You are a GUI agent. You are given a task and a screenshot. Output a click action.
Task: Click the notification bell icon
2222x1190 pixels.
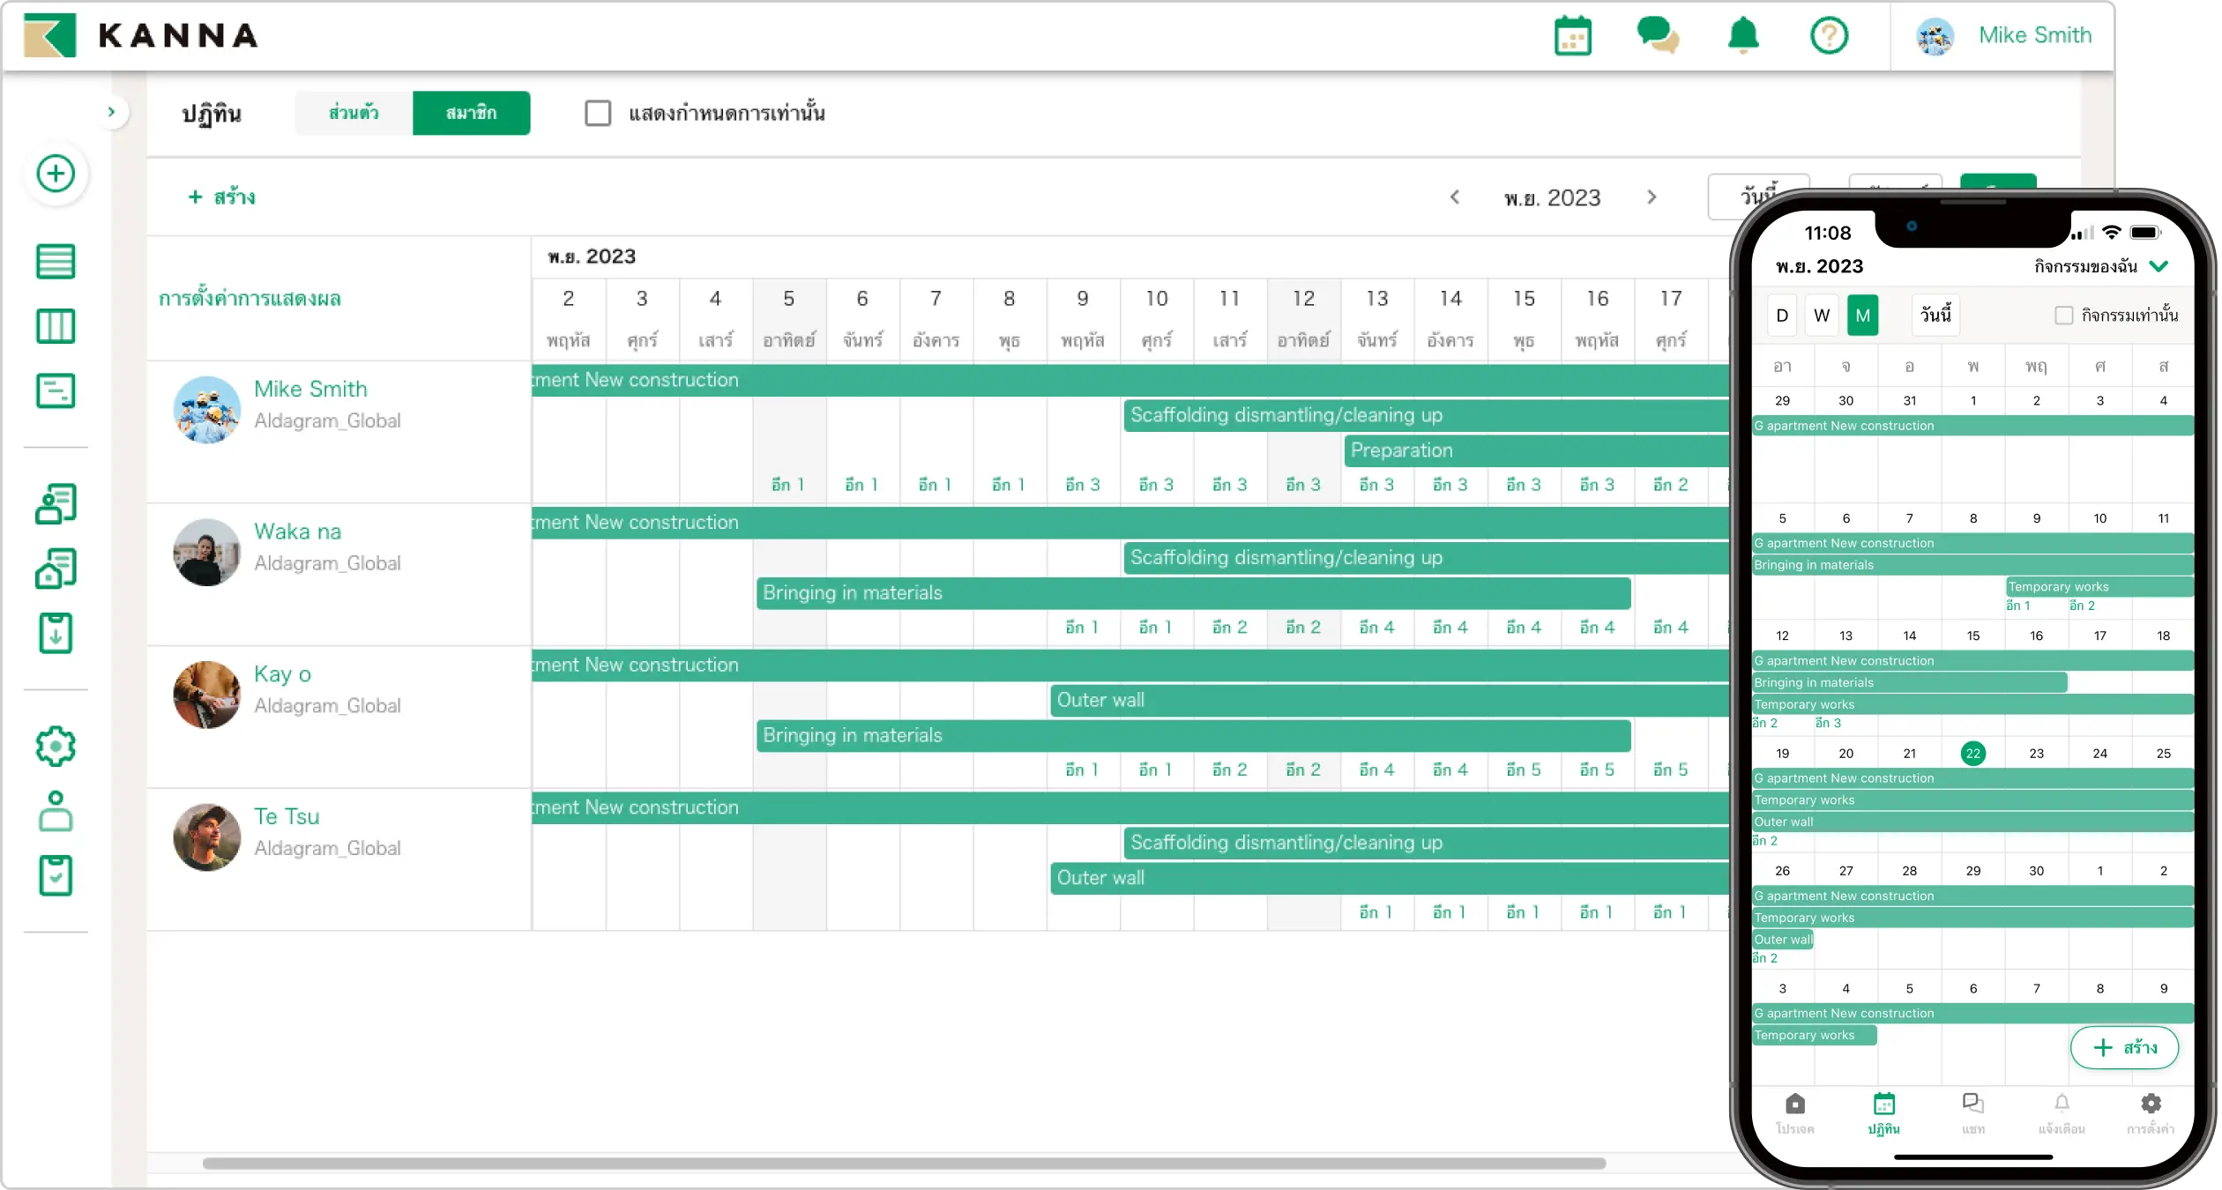[1742, 36]
